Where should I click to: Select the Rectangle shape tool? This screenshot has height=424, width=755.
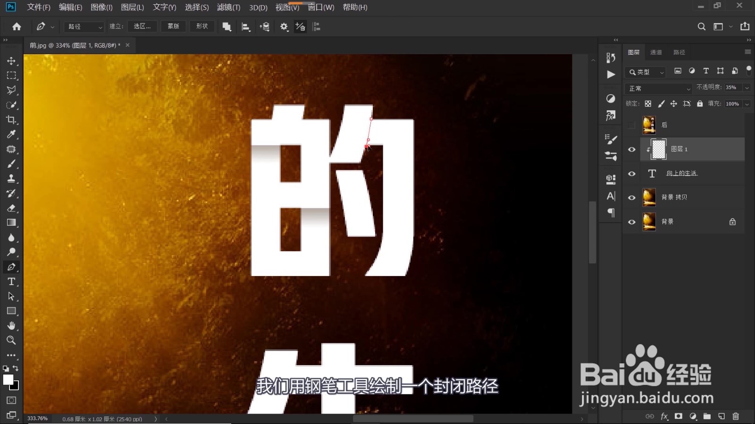click(x=11, y=311)
